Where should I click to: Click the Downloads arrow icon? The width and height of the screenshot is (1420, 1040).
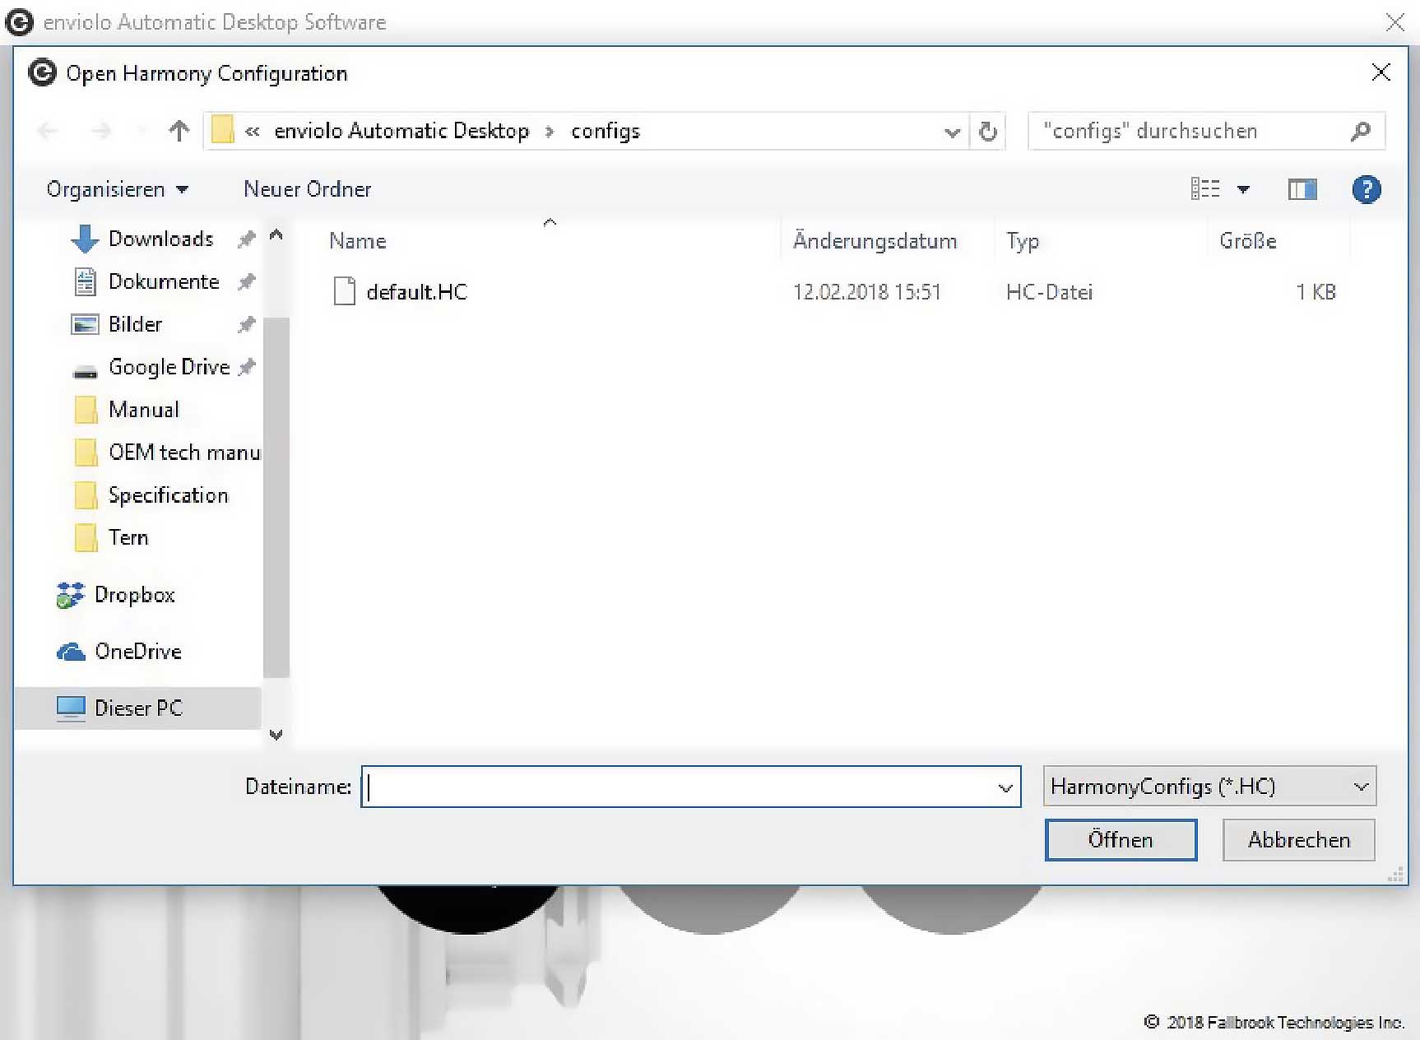pyautogui.click(x=85, y=239)
